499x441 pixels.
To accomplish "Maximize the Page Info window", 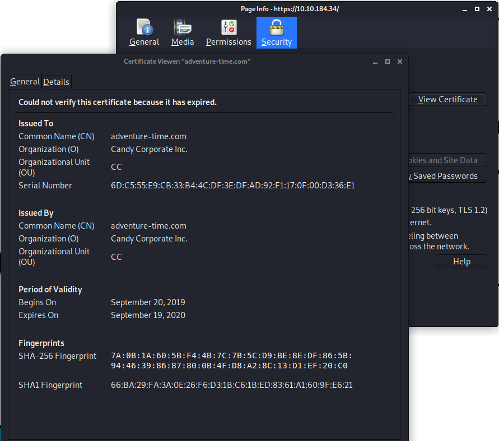I will tap(477, 9).
